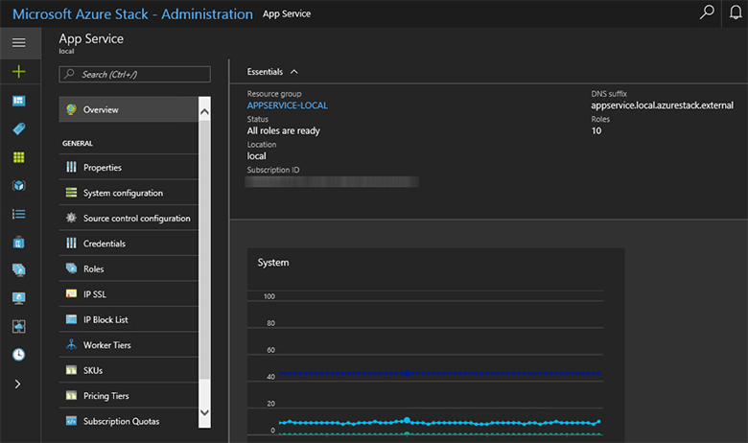Click the green grid All resources icon
Image resolution: width=748 pixels, height=443 pixels.
[19, 157]
